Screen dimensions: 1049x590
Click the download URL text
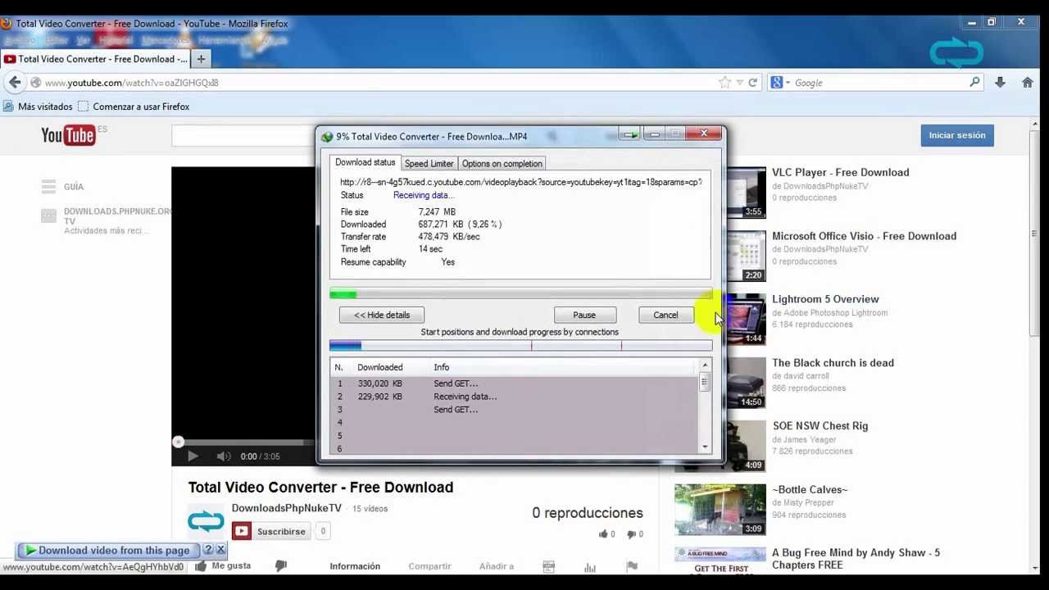[x=521, y=182]
